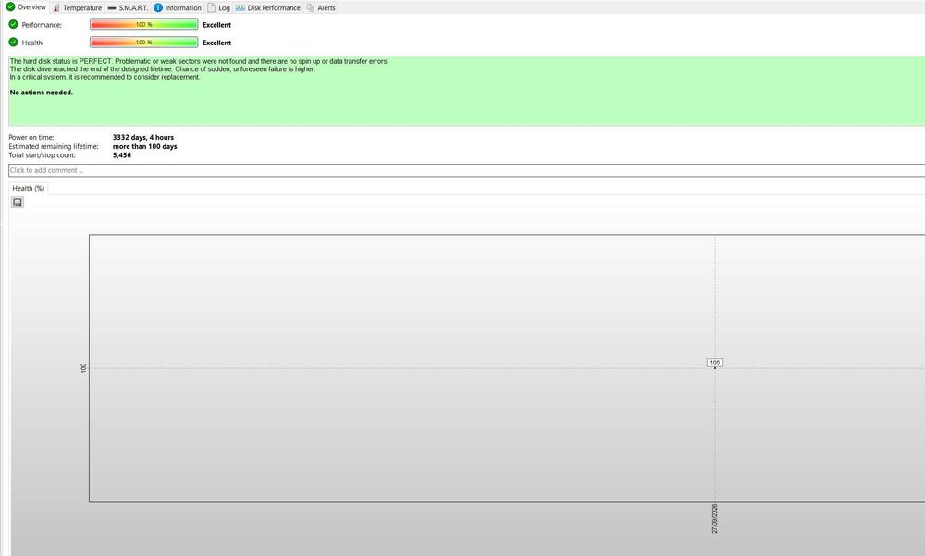Click the document icon on the Log tab
The height and width of the screenshot is (556, 925).
point(211,7)
